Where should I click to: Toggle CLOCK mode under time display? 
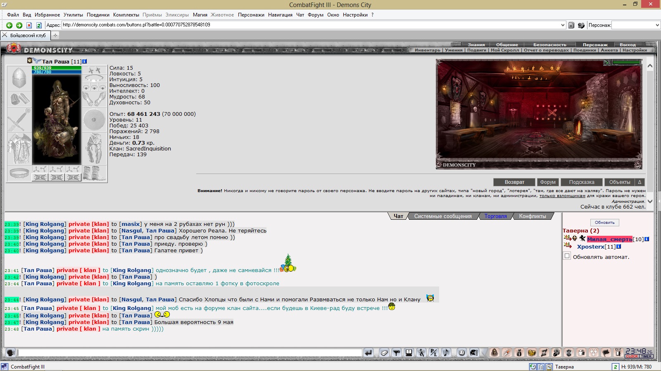632,356
